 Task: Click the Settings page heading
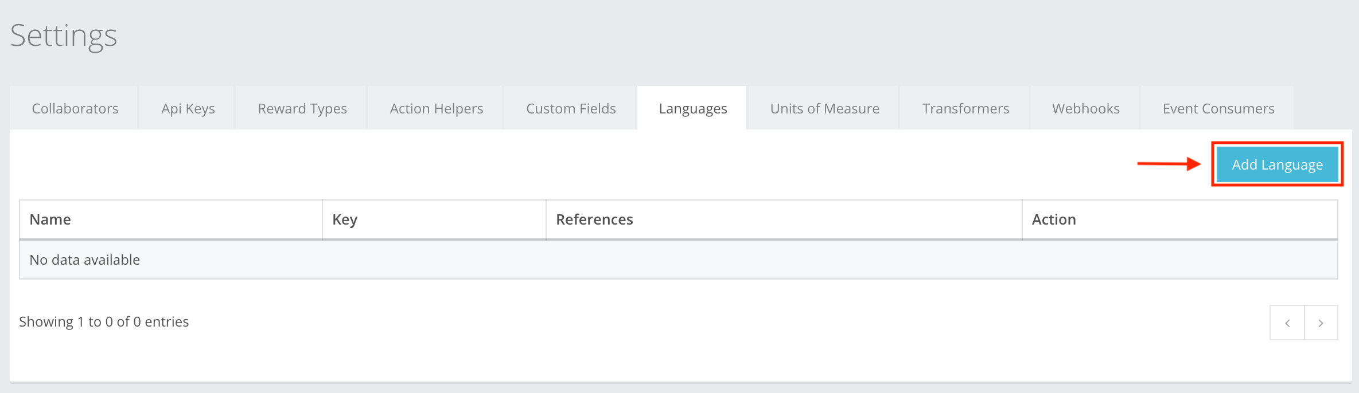point(64,36)
